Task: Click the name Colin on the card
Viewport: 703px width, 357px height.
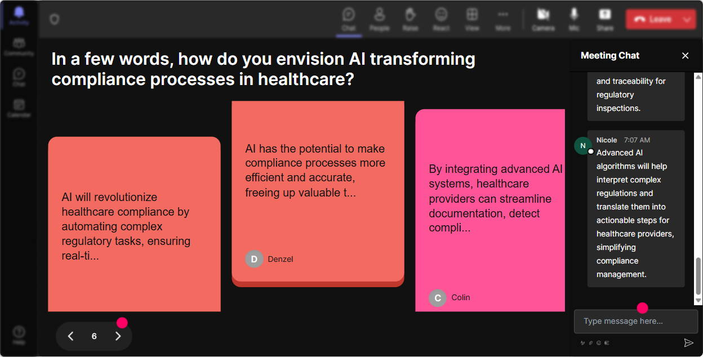Action: tap(461, 297)
